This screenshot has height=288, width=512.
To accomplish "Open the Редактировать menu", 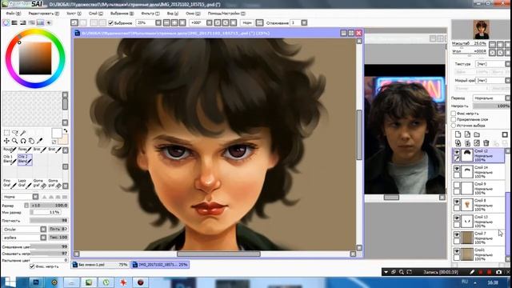I will point(43,14).
